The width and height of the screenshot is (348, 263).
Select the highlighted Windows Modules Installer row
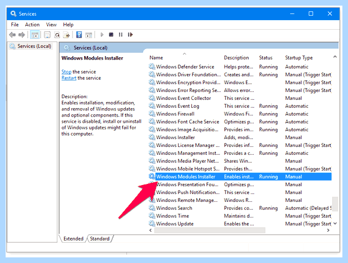point(240,177)
